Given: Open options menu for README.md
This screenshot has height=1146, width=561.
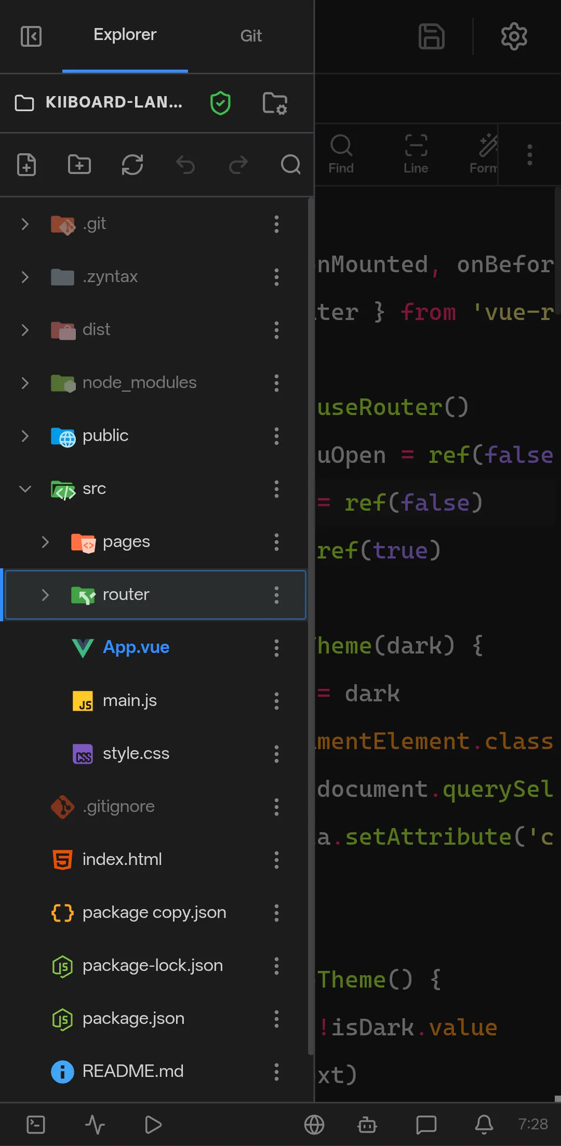Looking at the screenshot, I should tap(276, 1072).
